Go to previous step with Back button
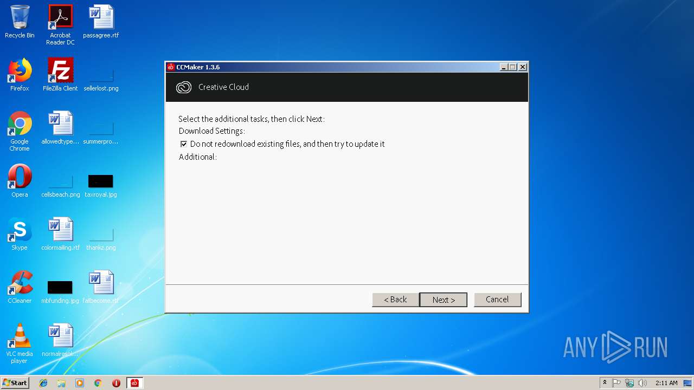694x390 pixels. tap(395, 300)
